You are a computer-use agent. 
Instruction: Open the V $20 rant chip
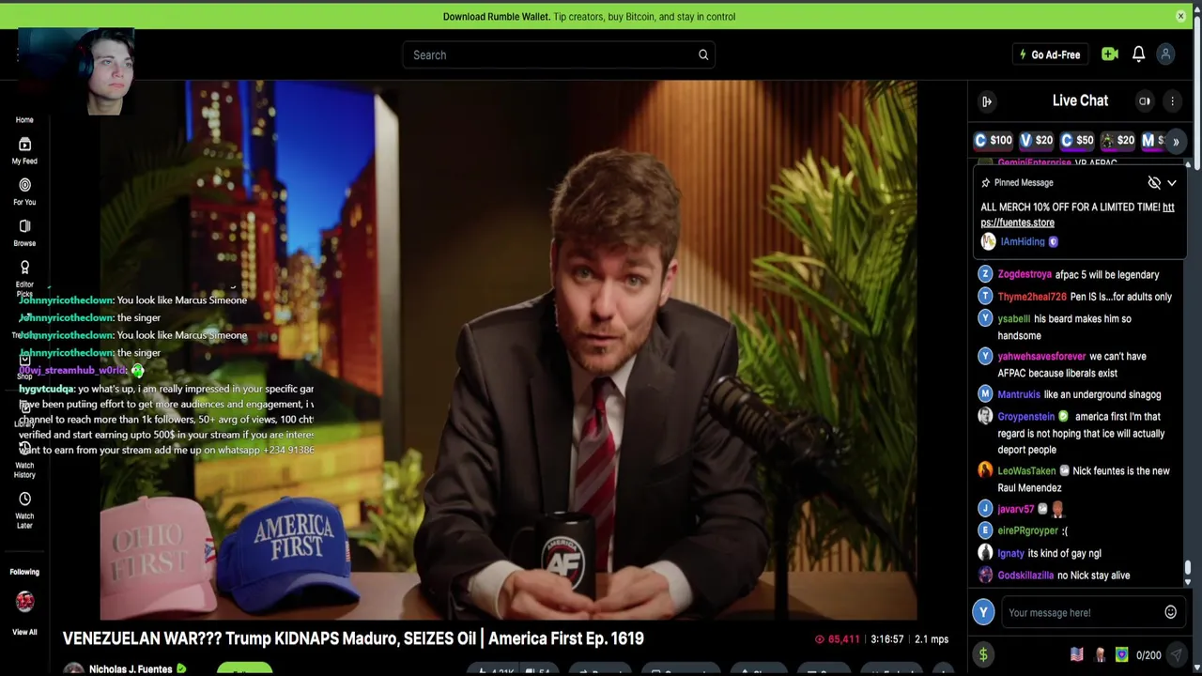point(1037,140)
